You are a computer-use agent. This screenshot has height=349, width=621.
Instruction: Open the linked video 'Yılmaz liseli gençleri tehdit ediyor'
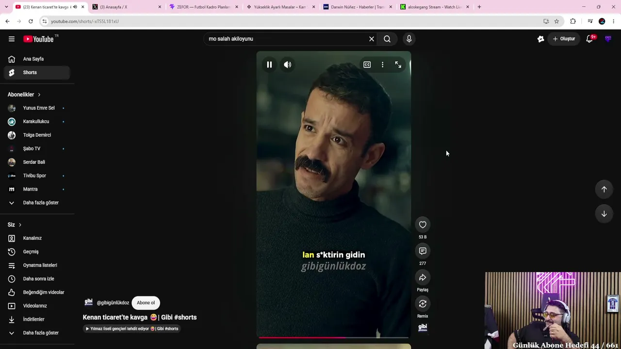tap(132, 329)
